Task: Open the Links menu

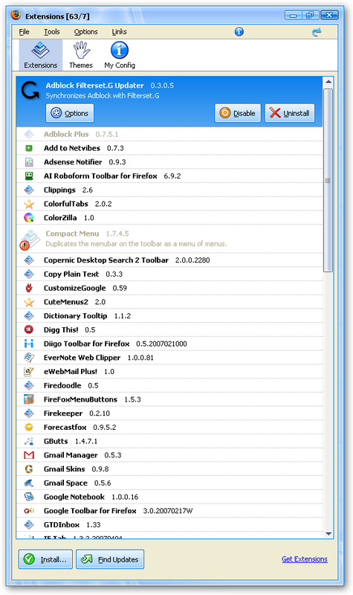Action: click(x=119, y=32)
